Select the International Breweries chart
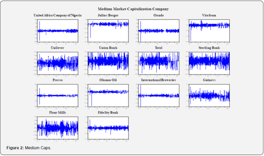The height and width of the screenshot is (156, 264). 158,95
